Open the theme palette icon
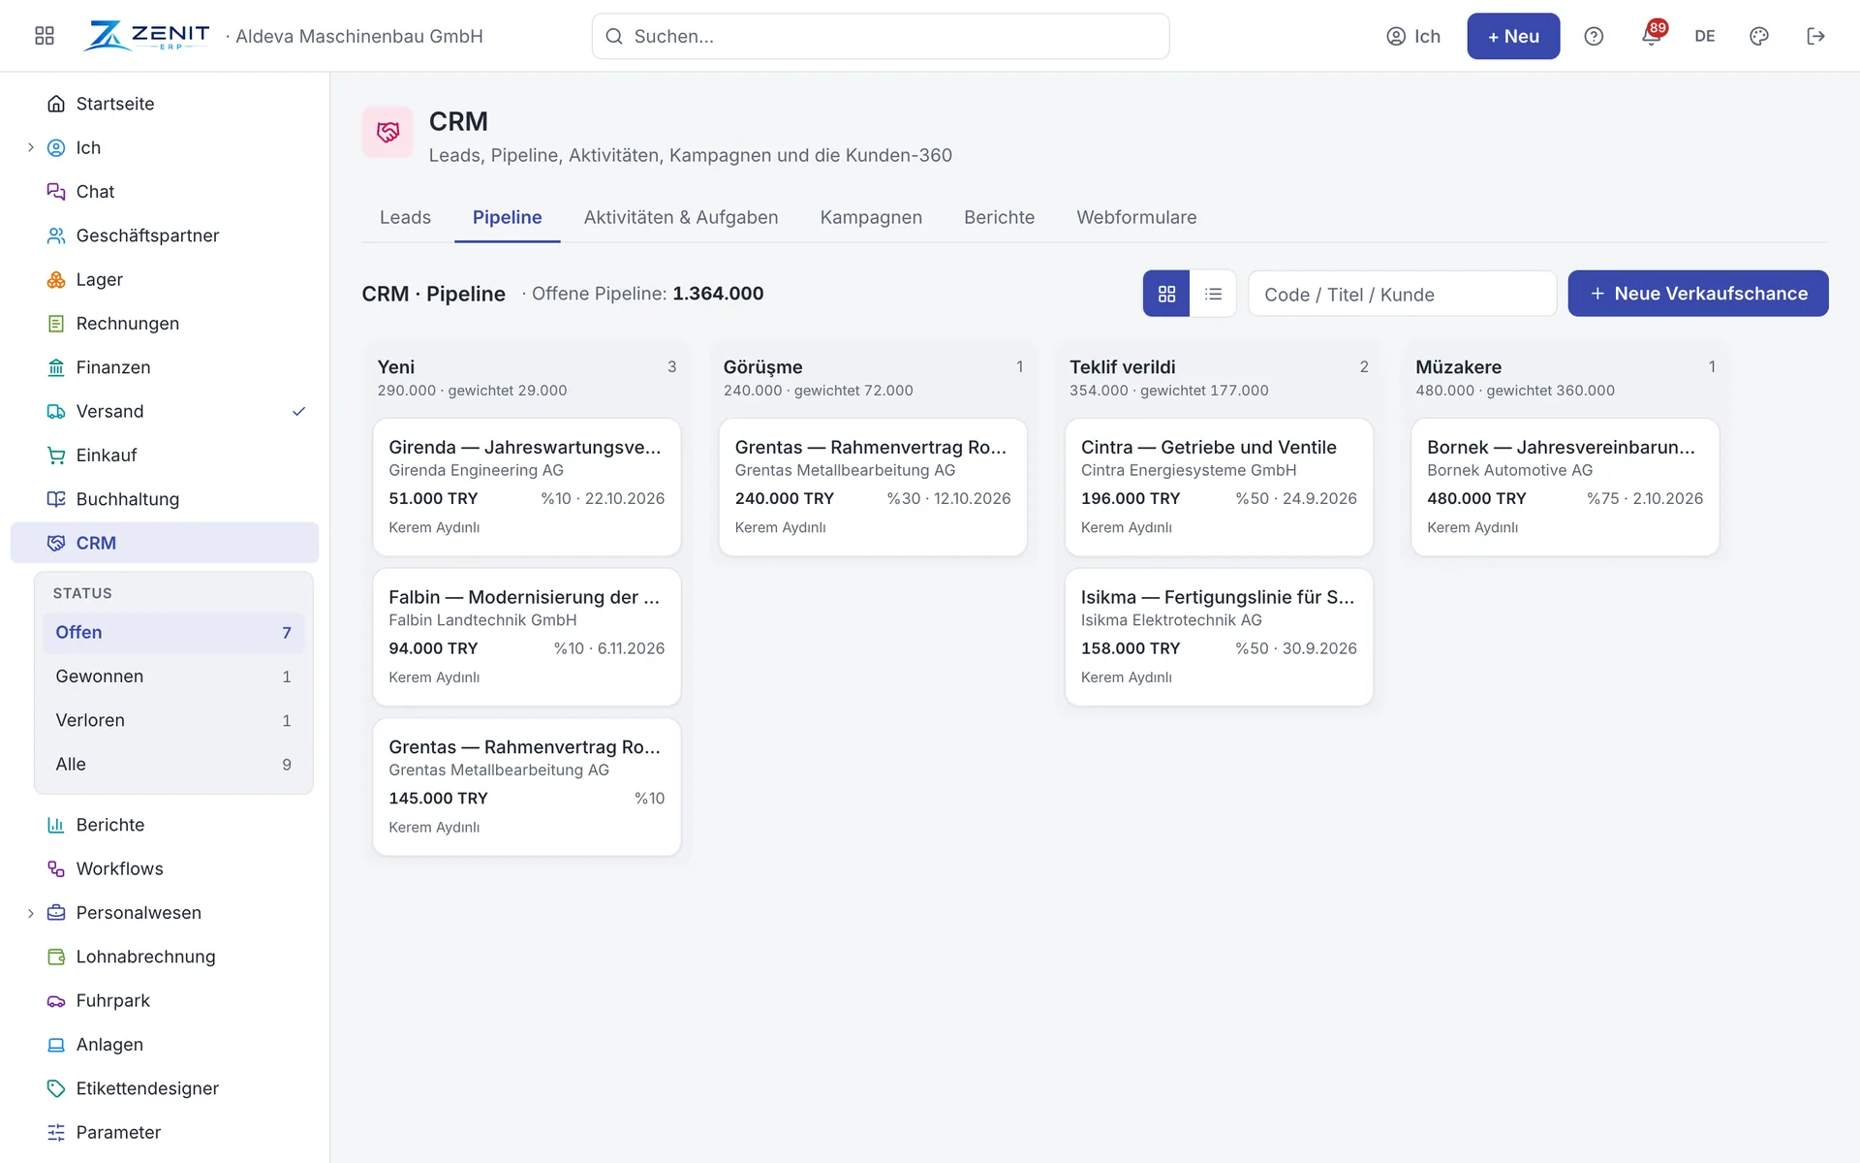The height and width of the screenshot is (1163, 1860). 1759,36
